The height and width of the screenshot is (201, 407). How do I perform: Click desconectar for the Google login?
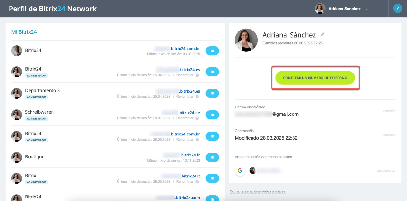386,171
